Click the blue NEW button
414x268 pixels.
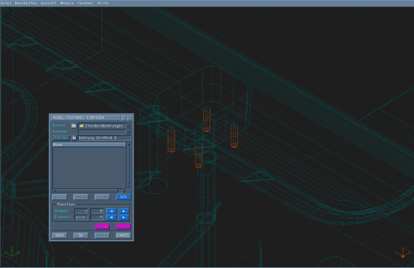123,197
